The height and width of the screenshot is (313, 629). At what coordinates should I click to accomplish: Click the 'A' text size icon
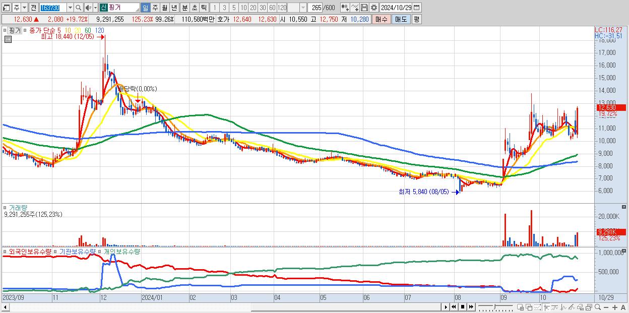pyautogui.click(x=623, y=307)
